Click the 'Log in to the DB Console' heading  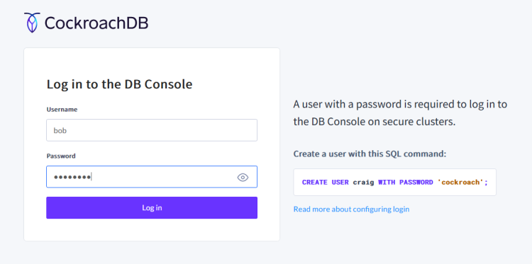tap(119, 84)
